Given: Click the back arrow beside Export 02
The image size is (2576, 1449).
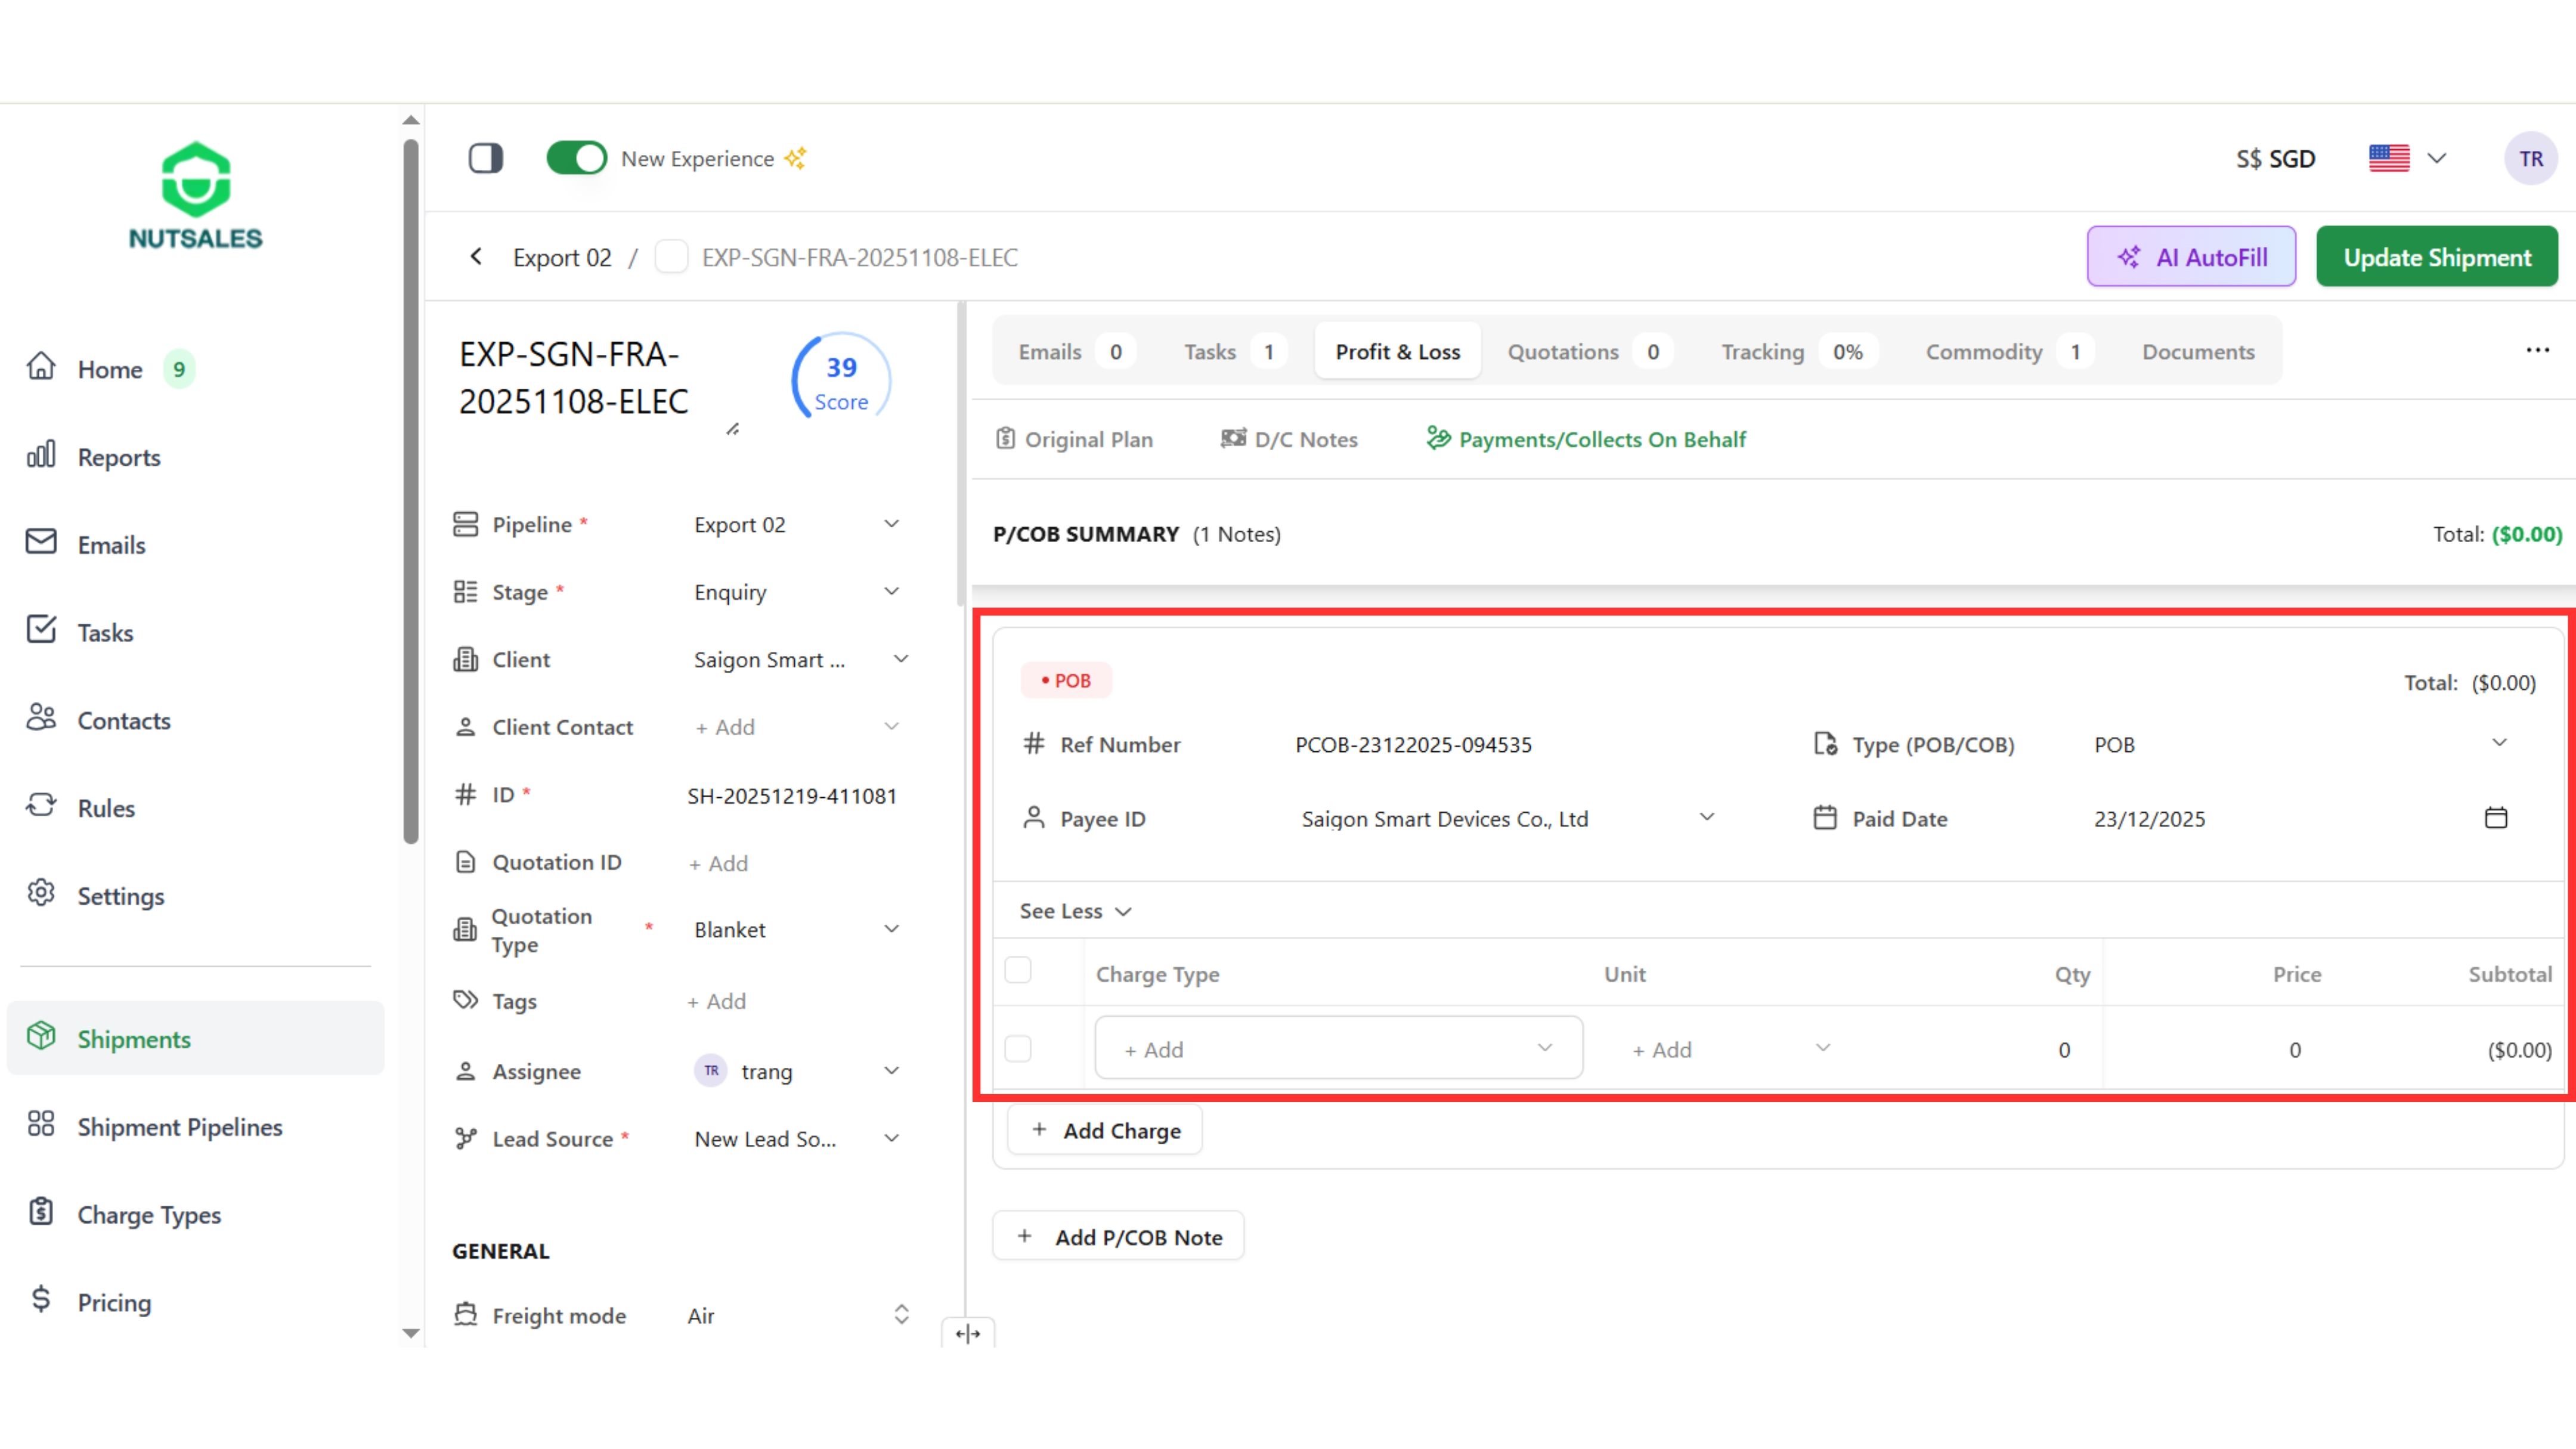Looking at the screenshot, I should coord(476,257).
